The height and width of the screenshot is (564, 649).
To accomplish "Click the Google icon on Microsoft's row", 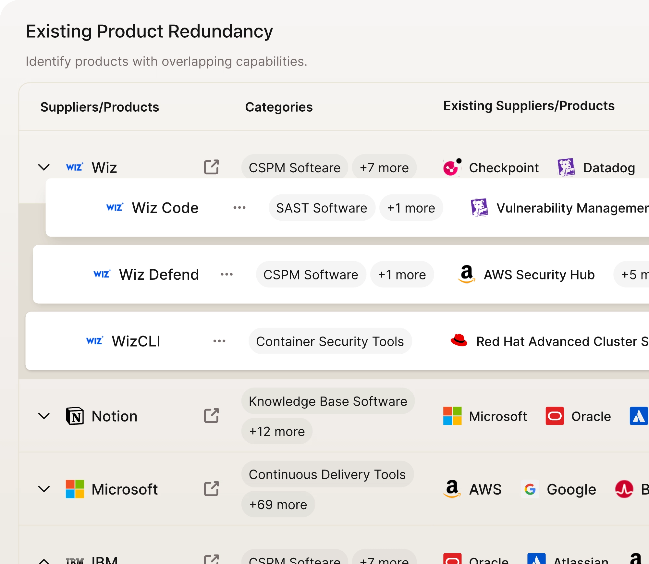I will tap(530, 489).
